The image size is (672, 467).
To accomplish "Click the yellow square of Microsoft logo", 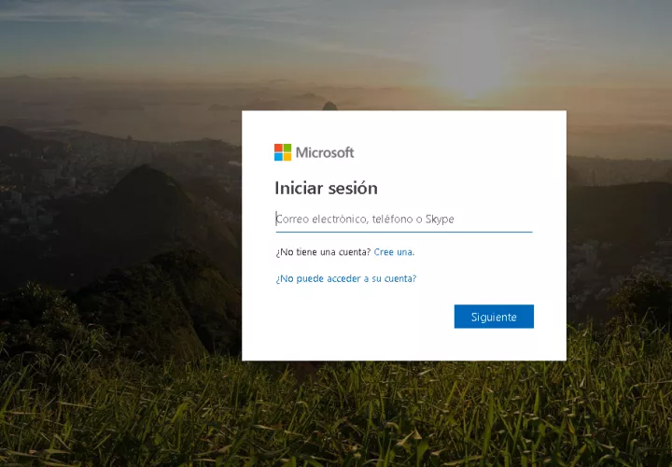I will pos(287,157).
